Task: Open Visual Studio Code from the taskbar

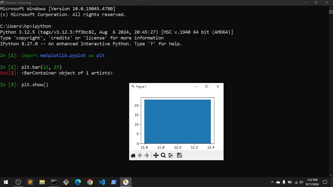Action: point(102,182)
